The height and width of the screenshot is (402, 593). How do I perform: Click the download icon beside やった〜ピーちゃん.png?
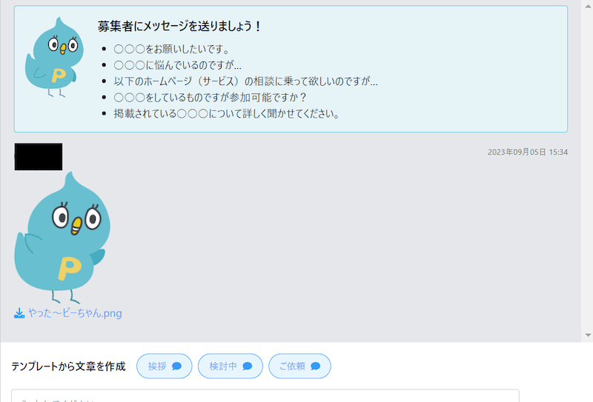click(19, 313)
